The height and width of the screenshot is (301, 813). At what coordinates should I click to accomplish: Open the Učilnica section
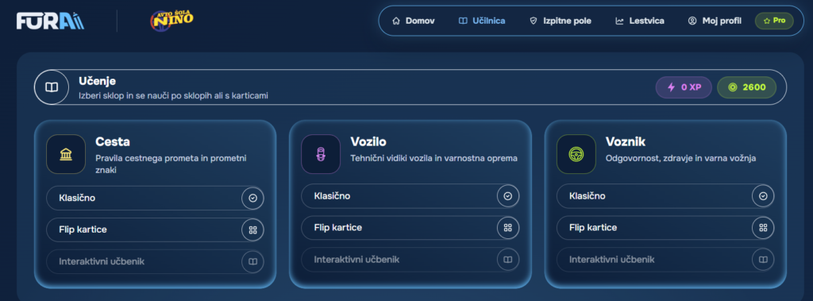(482, 21)
